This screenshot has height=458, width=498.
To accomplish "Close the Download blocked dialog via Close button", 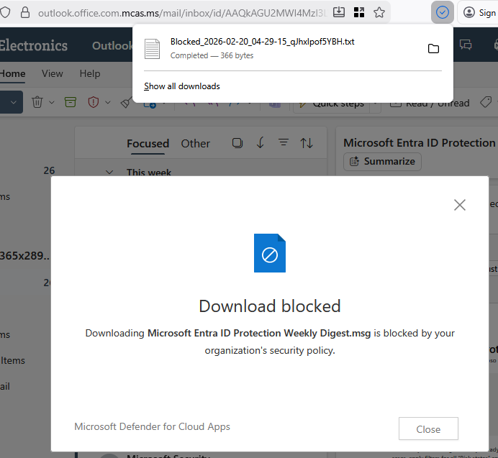I will click(x=428, y=429).
